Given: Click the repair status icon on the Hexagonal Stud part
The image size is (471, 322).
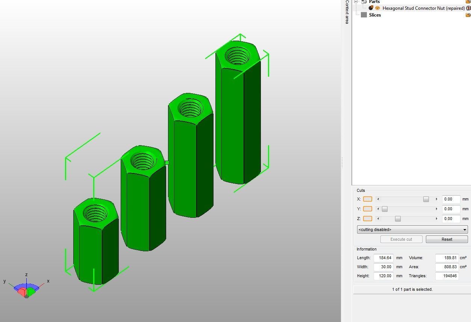Looking at the screenshot, I should (x=371, y=8).
